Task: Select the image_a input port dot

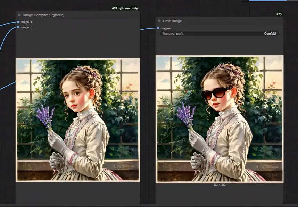Action: coord(18,22)
